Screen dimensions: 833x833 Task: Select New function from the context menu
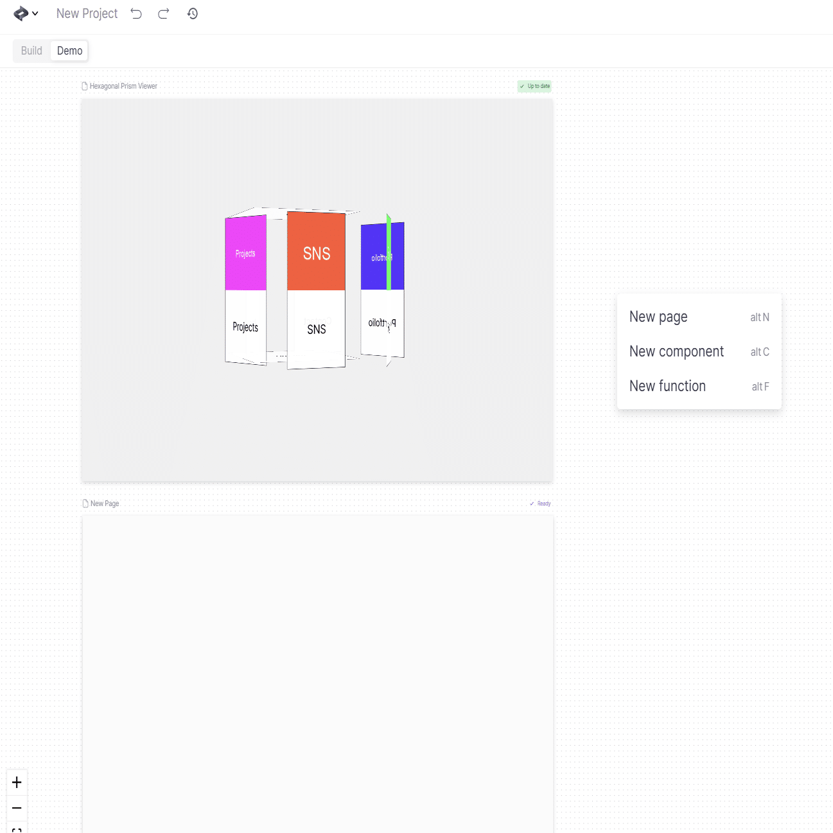tap(668, 386)
